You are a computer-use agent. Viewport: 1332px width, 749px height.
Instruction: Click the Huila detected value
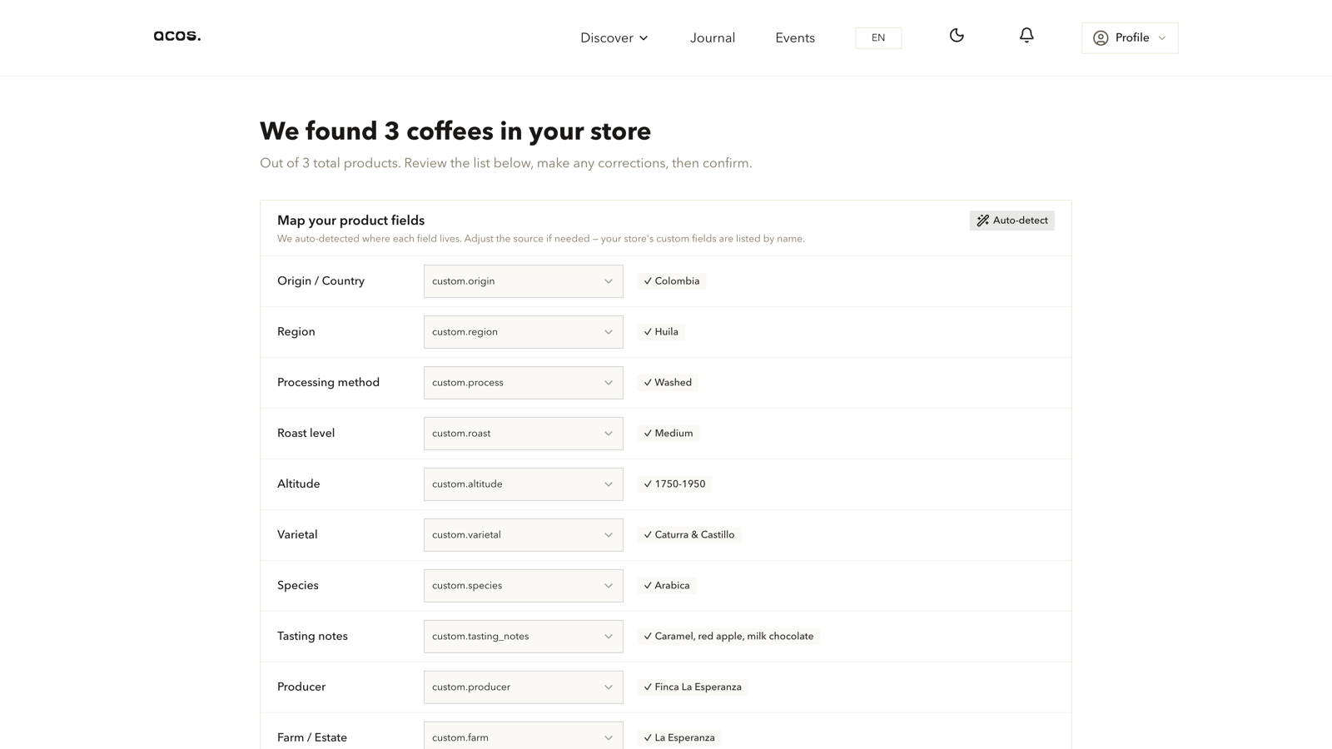(661, 332)
